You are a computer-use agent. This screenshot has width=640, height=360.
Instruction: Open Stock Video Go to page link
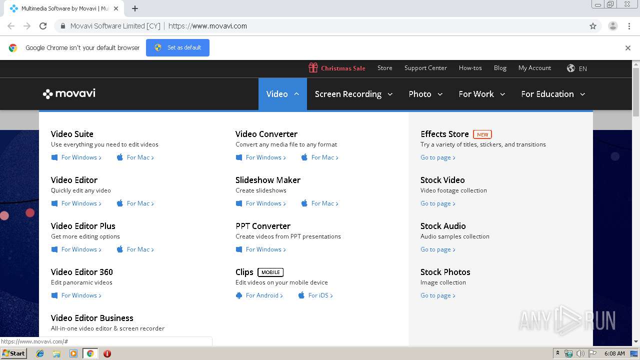pyautogui.click(x=438, y=203)
